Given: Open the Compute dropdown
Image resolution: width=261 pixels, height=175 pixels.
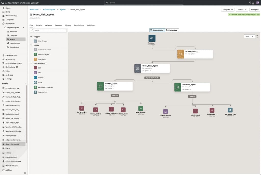Looking at the screenshot, I should pos(228,10).
